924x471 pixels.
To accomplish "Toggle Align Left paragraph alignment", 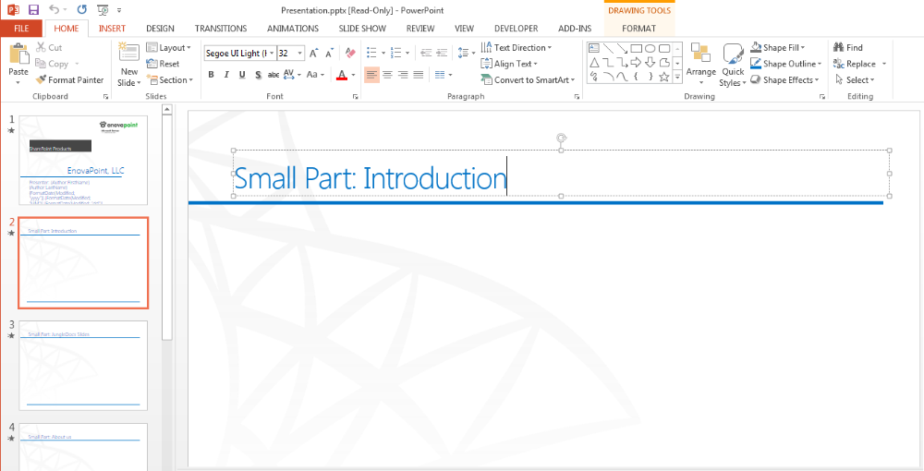I will pyautogui.click(x=371, y=75).
